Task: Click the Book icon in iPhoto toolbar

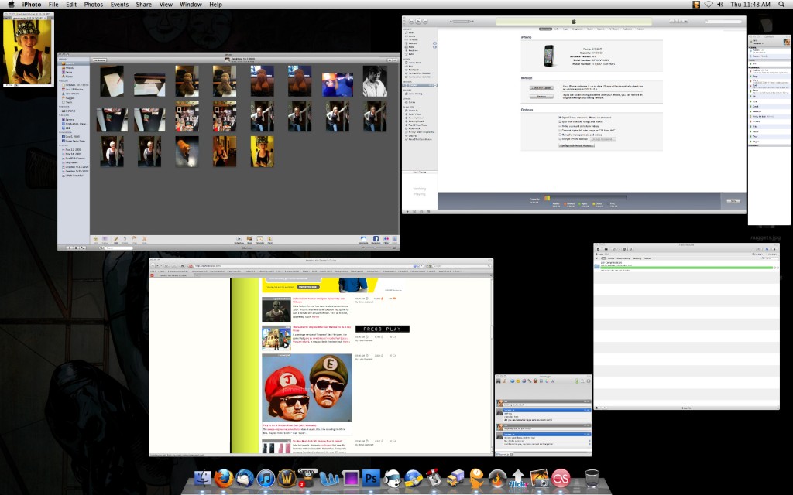Action: pyautogui.click(x=249, y=239)
